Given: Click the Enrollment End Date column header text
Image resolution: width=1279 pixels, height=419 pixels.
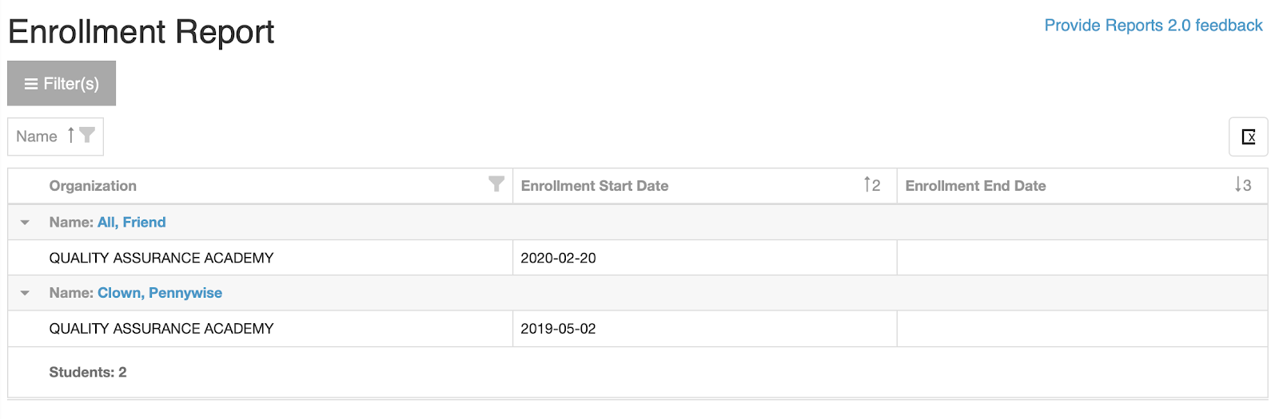Looking at the screenshot, I should click(975, 186).
